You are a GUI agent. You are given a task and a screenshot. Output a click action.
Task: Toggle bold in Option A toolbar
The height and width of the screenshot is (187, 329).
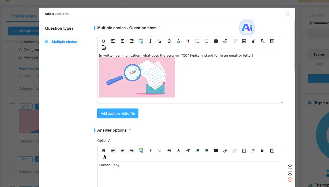(104, 151)
